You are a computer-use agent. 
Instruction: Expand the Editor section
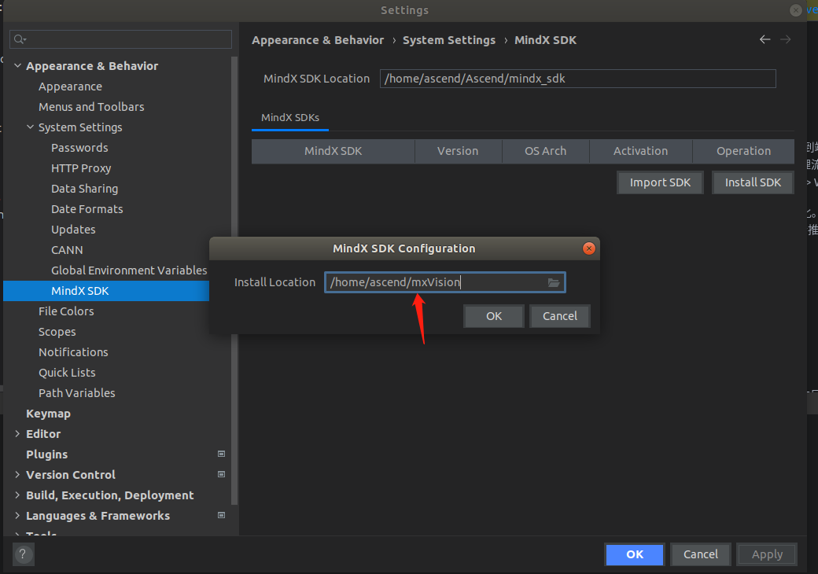pyautogui.click(x=17, y=434)
